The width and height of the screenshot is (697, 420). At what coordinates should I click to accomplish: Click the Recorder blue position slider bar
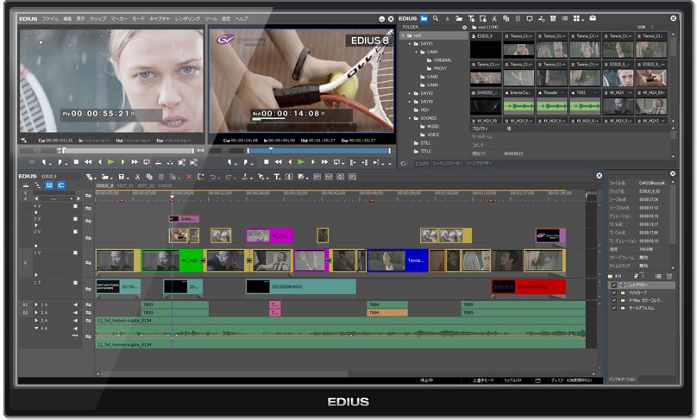point(318,151)
